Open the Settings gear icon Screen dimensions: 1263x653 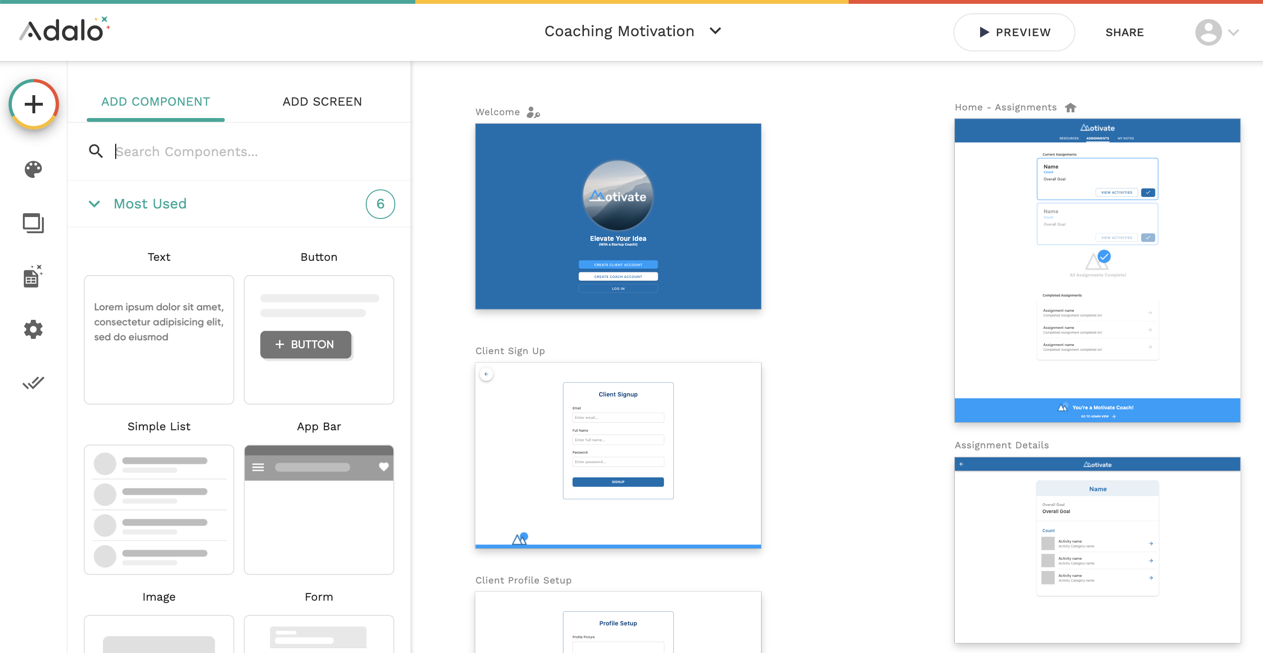point(33,329)
